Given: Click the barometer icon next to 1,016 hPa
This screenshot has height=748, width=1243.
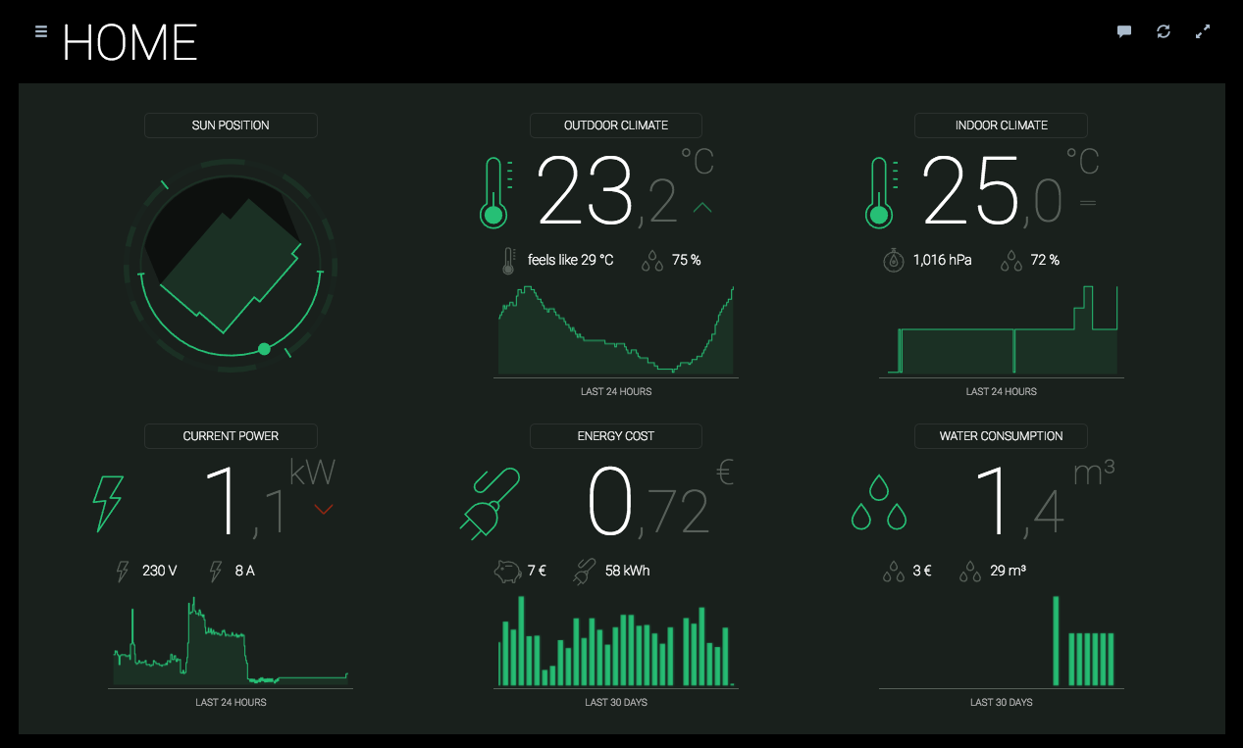Looking at the screenshot, I should point(893,260).
